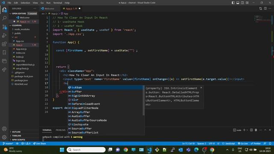The height and width of the screenshot is (154, 274).
Task: Toggle the panel layout icon
Action: (238, 3)
